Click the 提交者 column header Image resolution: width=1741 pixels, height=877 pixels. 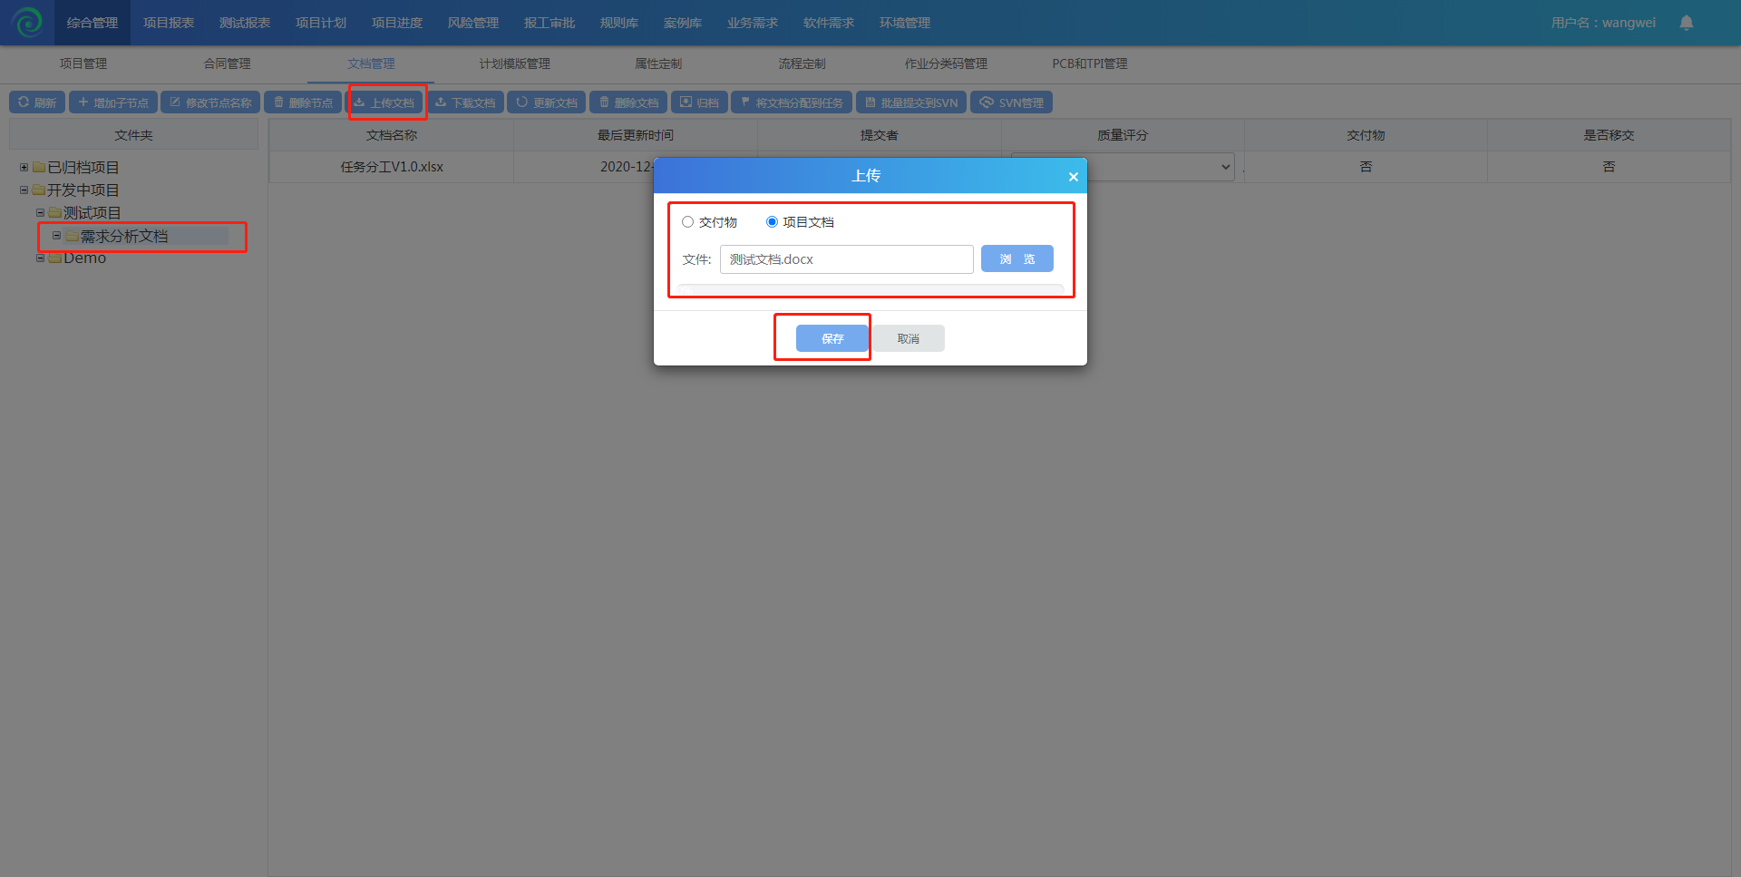click(879, 135)
